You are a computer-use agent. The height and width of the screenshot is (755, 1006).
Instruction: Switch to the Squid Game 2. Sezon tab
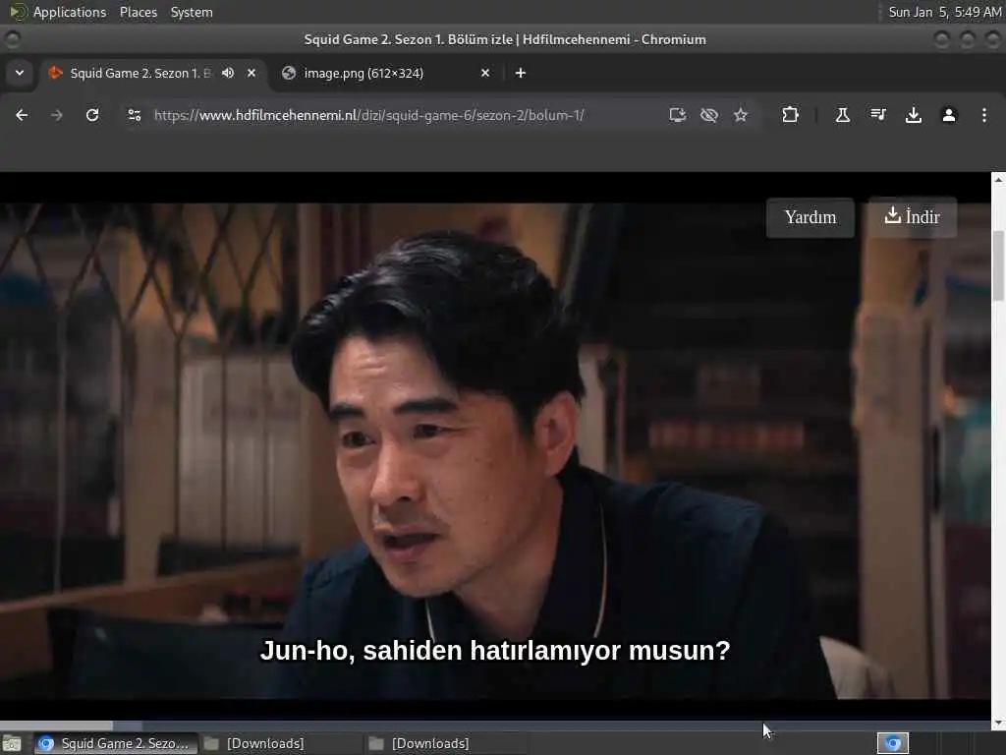tap(140, 73)
